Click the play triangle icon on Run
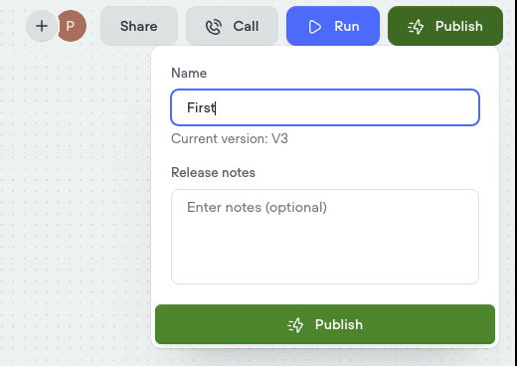The height and width of the screenshot is (366, 517). (x=314, y=27)
